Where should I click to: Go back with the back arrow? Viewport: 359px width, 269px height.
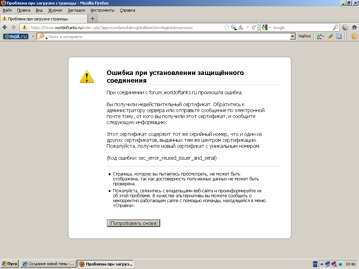[5, 27]
